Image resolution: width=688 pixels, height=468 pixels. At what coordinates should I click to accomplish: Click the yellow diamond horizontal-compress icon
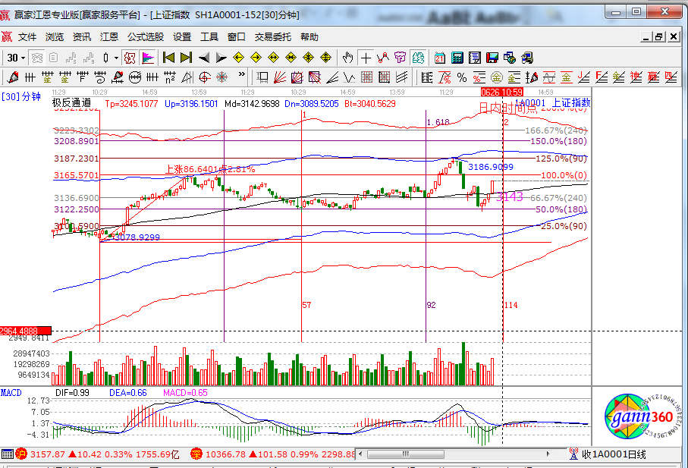pyautogui.click(x=291, y=58)
